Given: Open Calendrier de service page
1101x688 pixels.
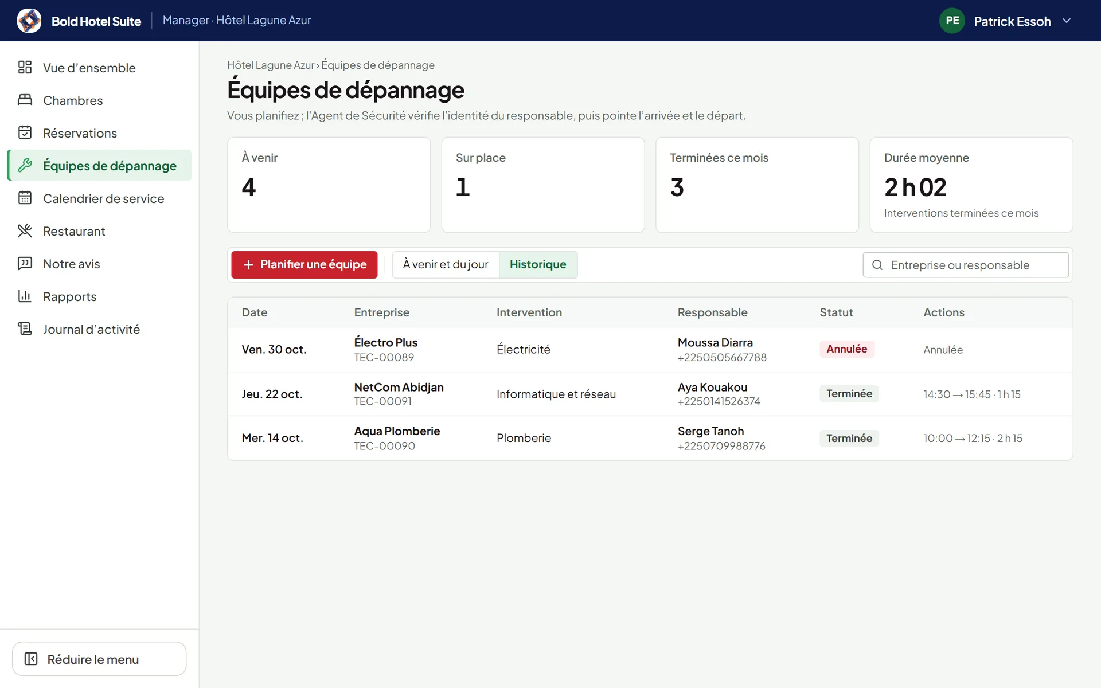Looking at the screenshot, I should (x=100, y=198).
